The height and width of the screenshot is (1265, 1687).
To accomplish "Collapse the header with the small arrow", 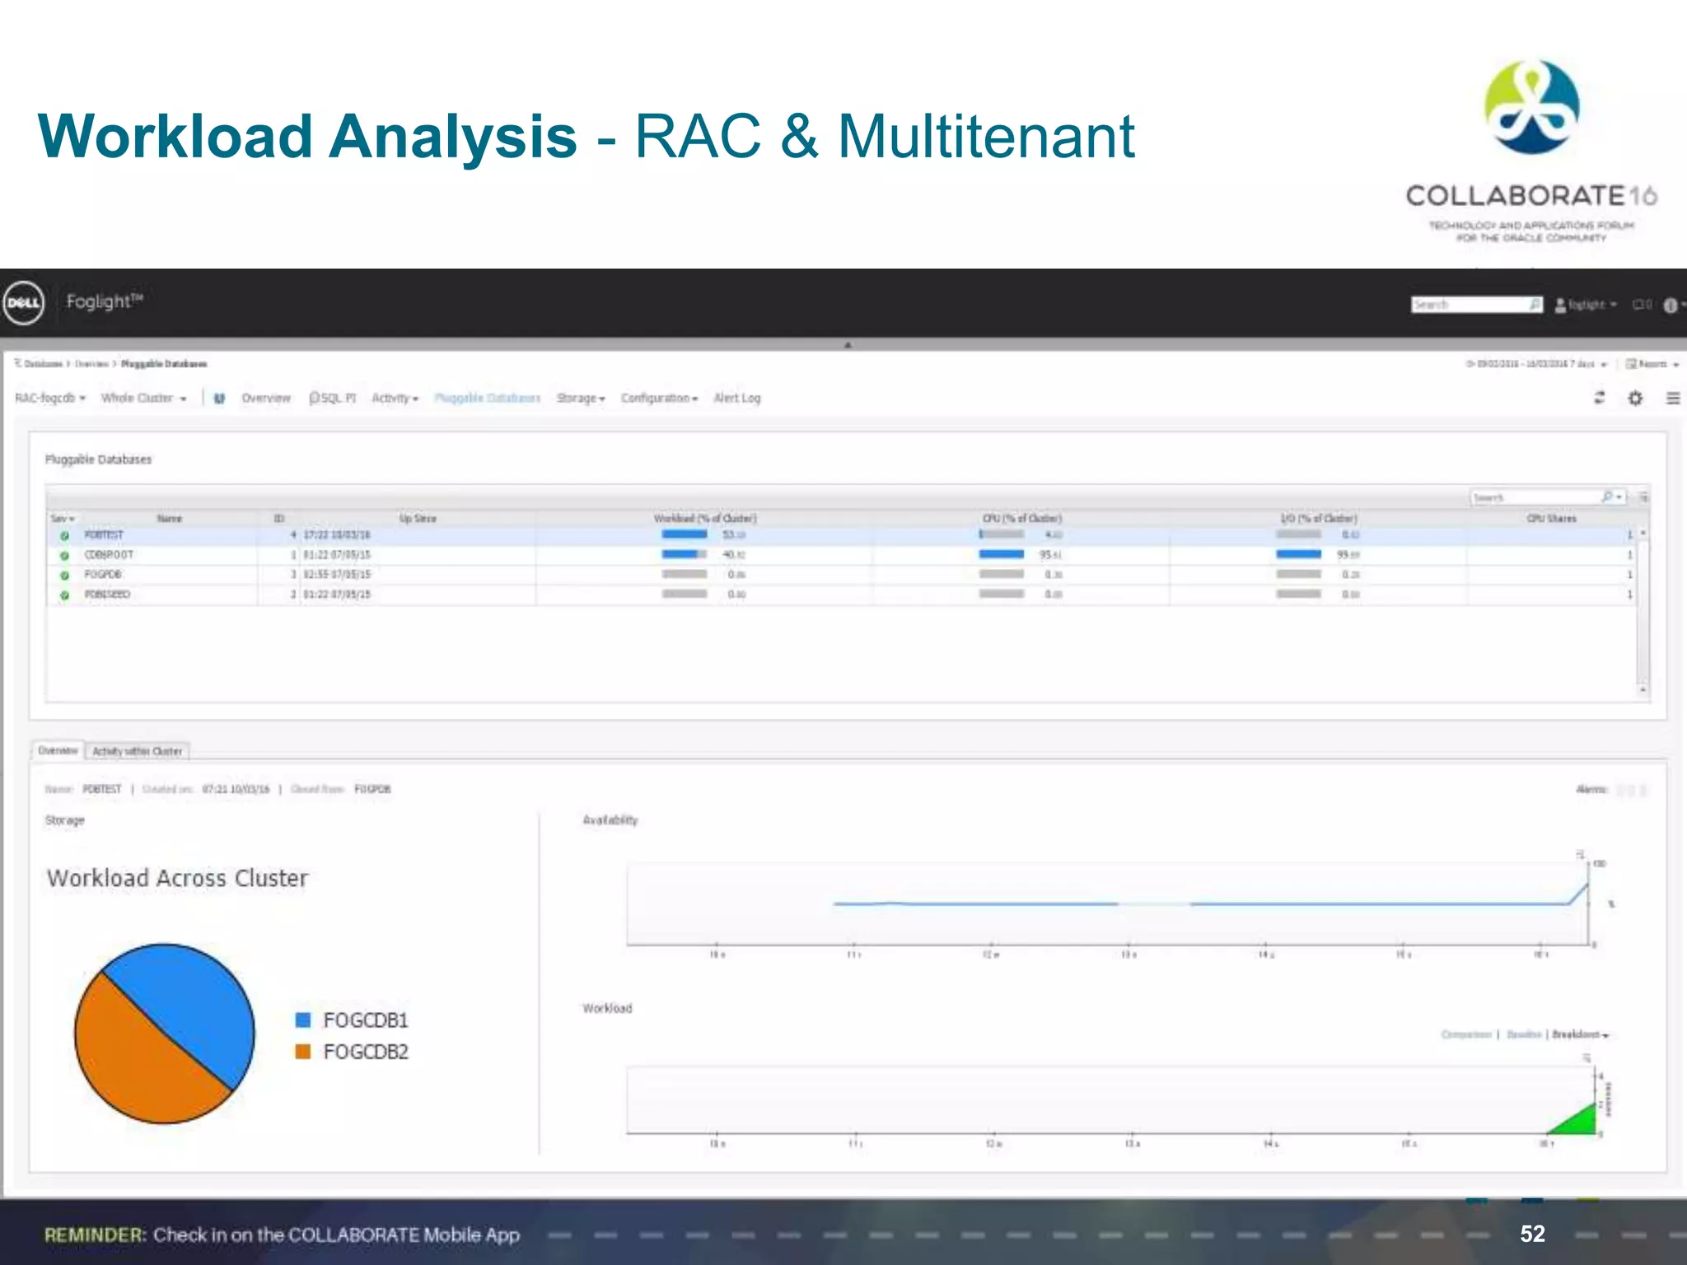I will pyautogui.click(x=848, y=345).
